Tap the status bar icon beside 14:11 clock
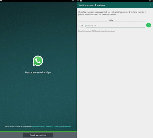This screenshot has height=138, width=153. click(78, 1)
